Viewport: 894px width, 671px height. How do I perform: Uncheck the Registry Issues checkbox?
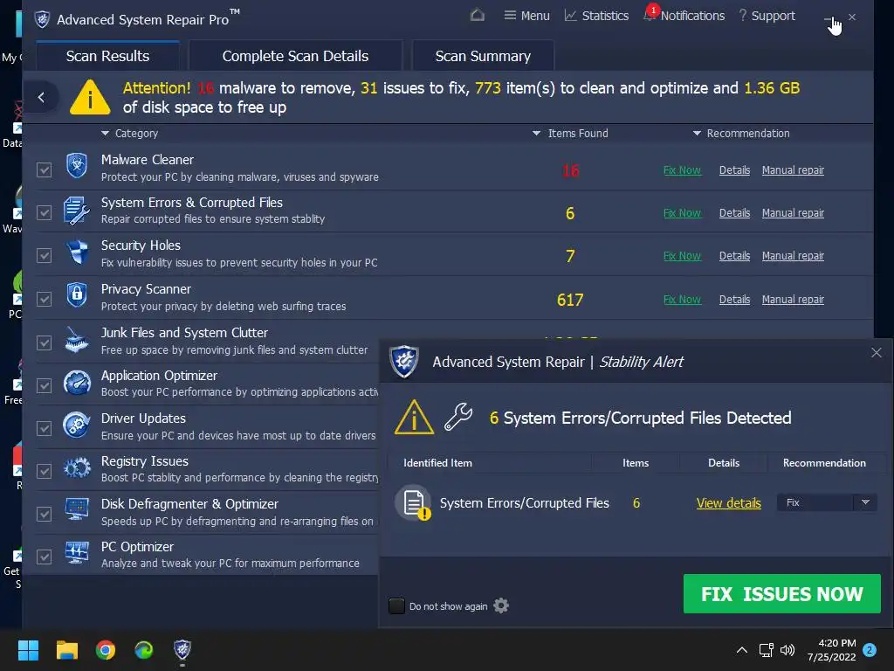pyautogui.click(x=44, y=471)
